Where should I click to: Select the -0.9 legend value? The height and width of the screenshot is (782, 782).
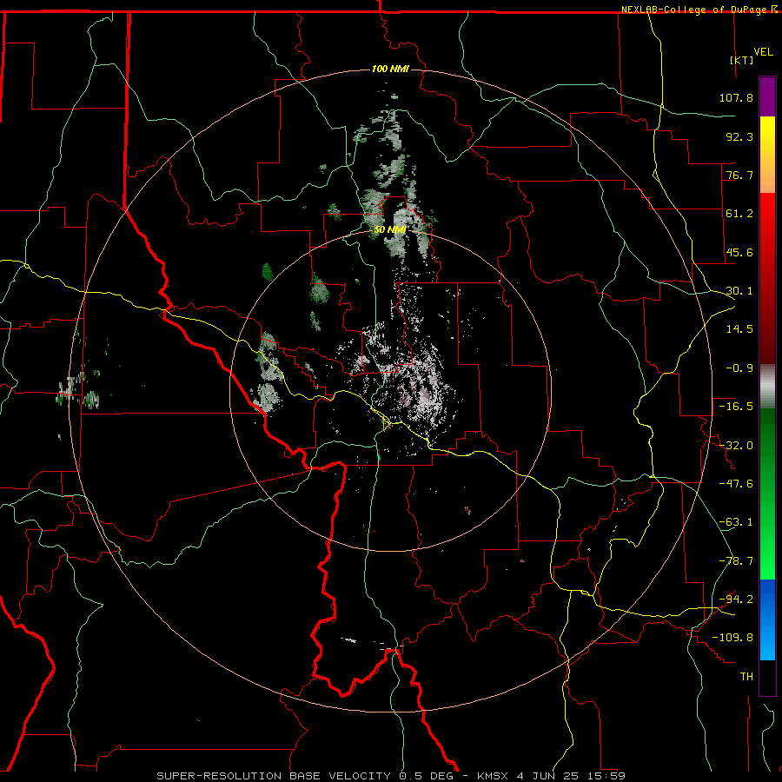click(739, 368)
